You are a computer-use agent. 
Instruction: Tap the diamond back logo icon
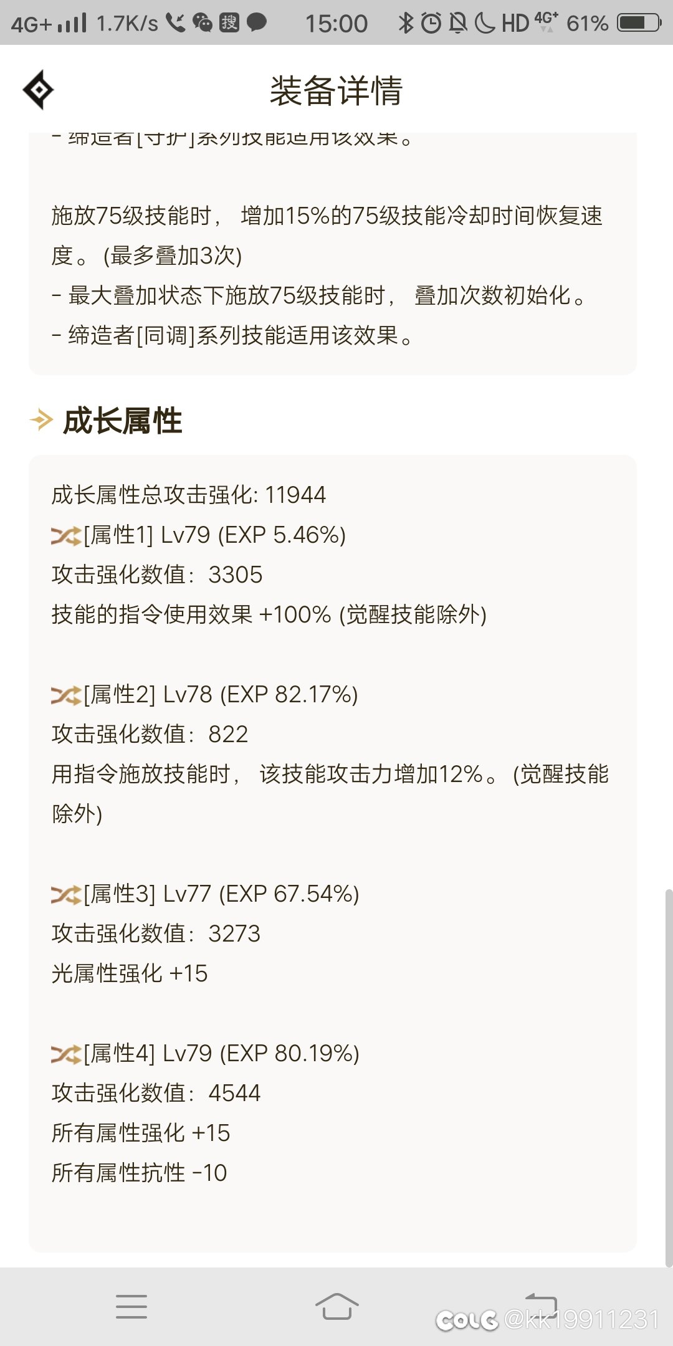click(x=38, y=90)
